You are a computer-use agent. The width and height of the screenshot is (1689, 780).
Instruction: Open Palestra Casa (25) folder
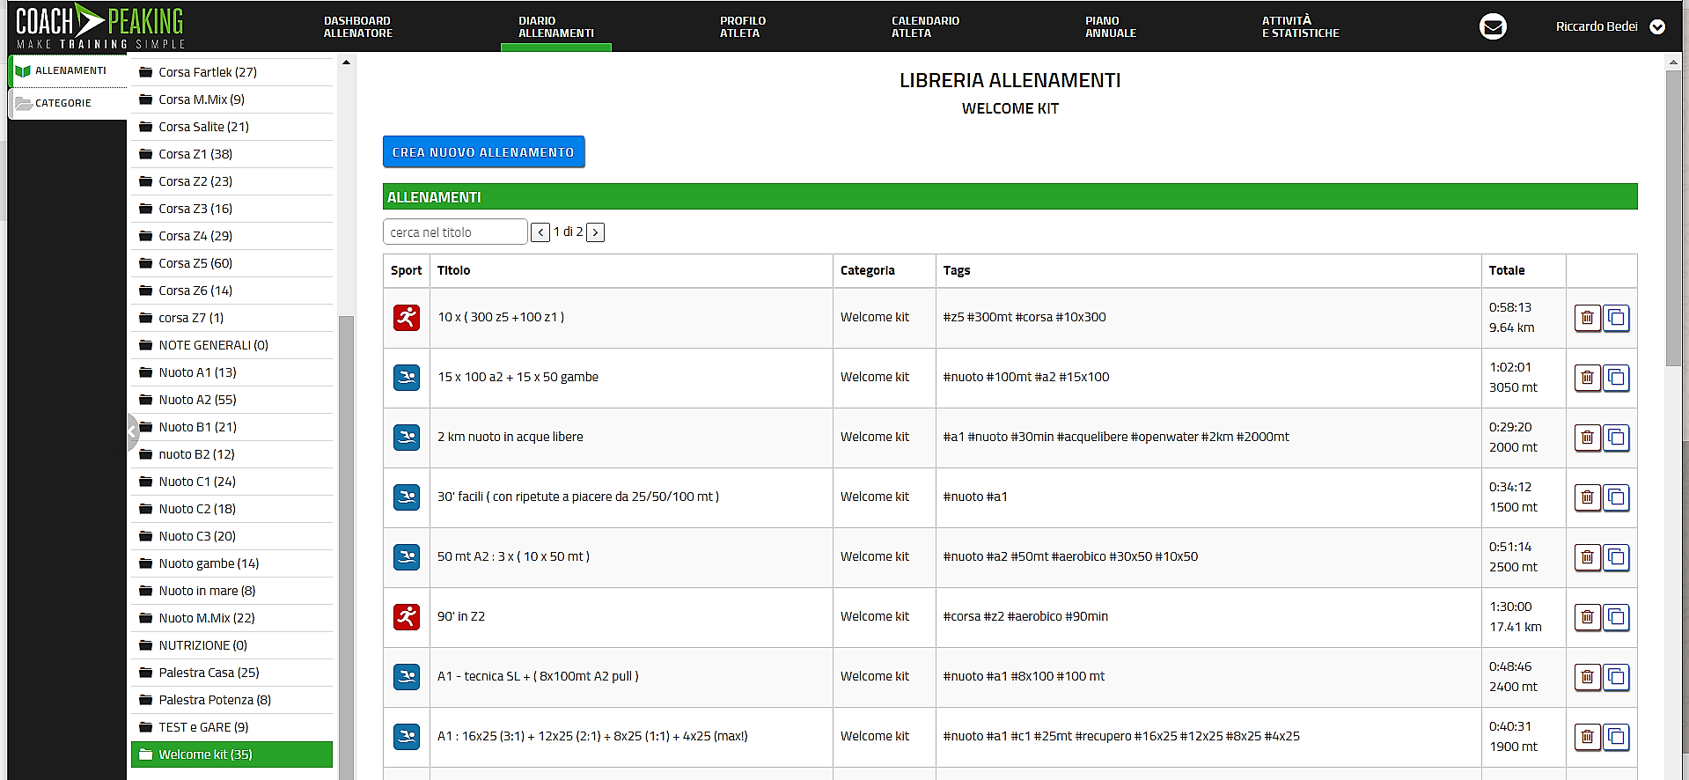pos(232,673)
